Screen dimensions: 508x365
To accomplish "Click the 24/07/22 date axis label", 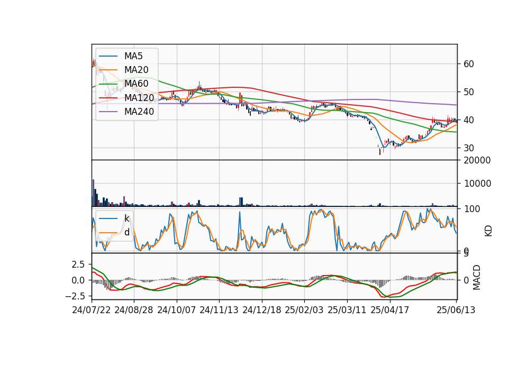I will coord(92,310).
